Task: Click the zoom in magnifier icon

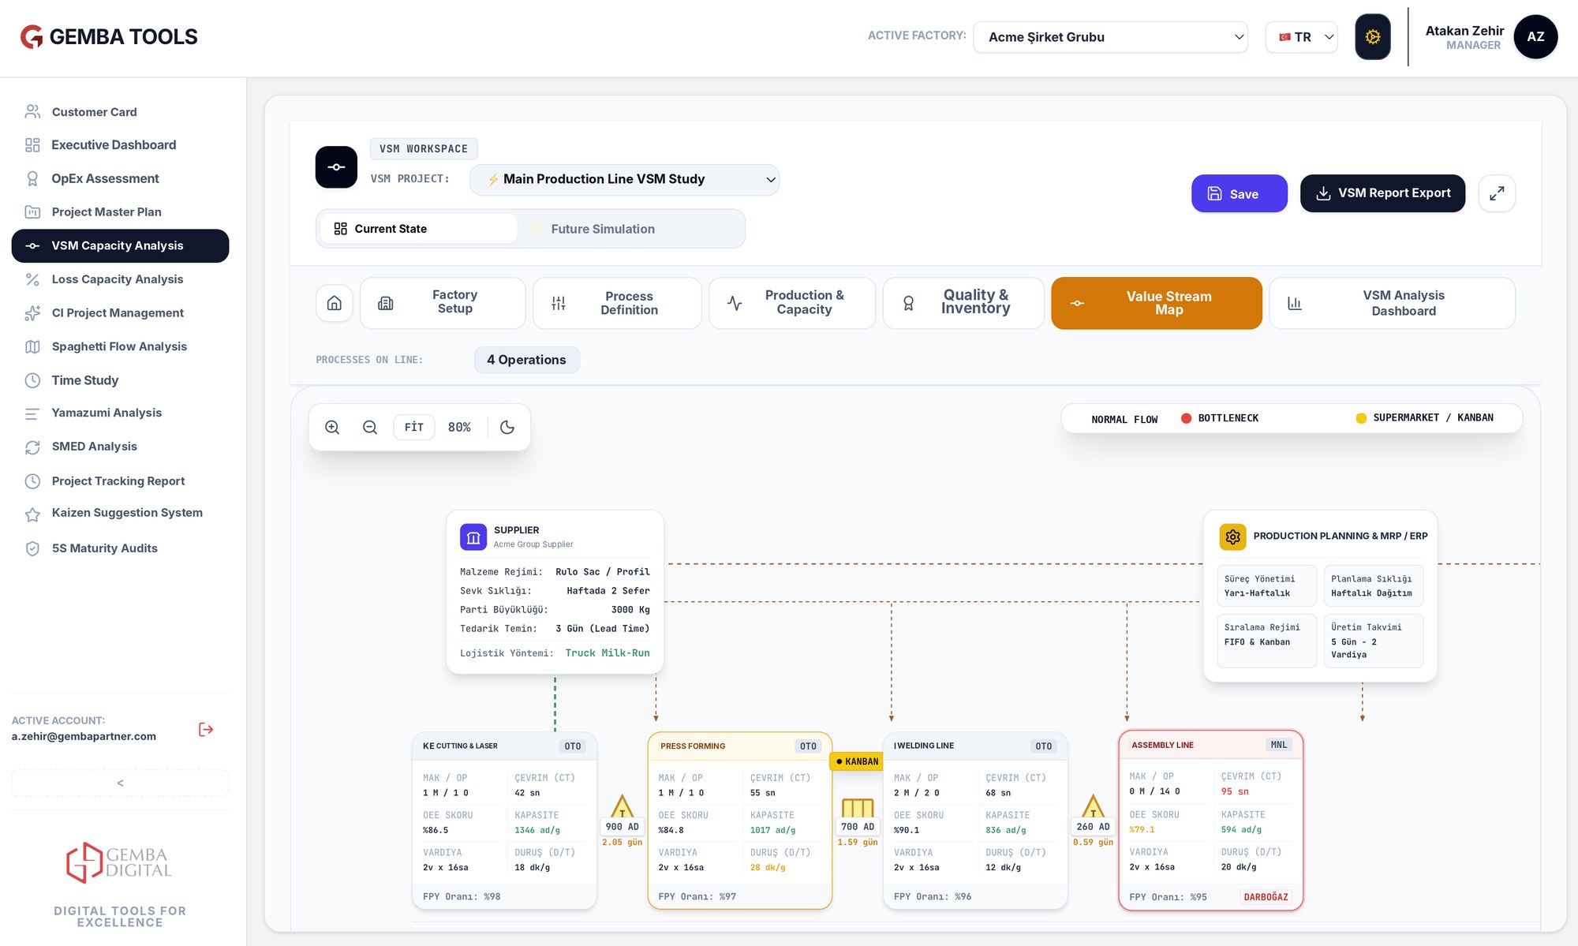Action: click(x=332, y=427)
